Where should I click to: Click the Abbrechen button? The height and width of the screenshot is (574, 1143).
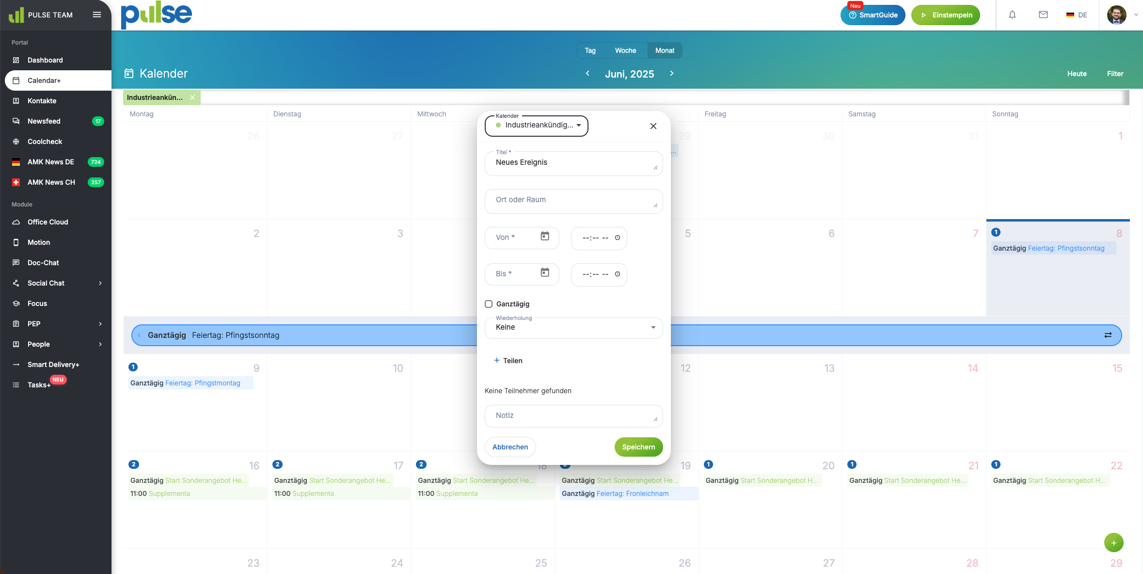(510, 447)
